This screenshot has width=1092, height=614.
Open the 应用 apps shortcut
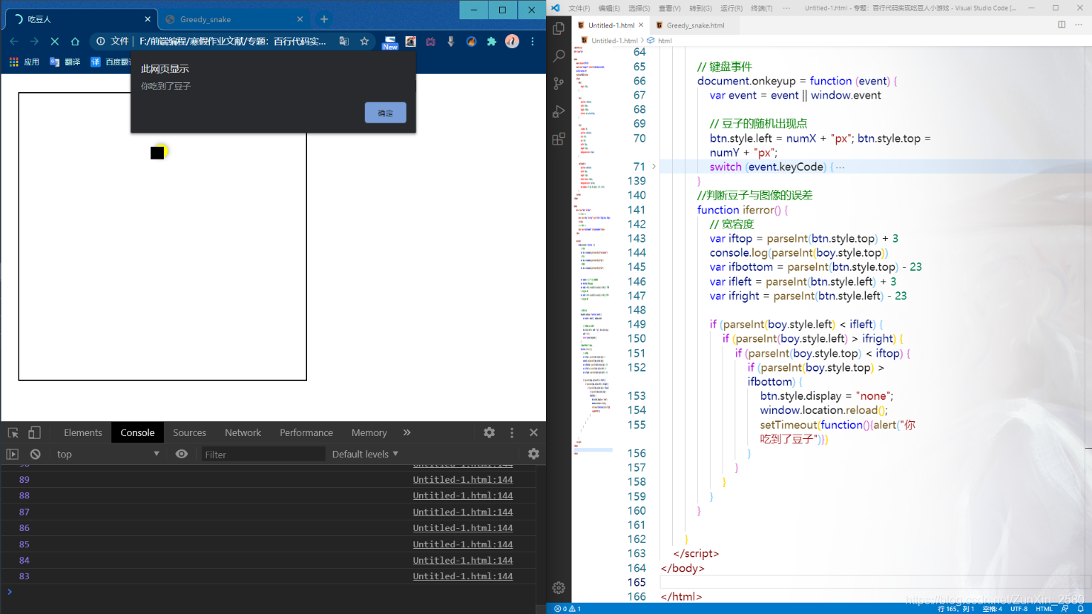point(24,62)
